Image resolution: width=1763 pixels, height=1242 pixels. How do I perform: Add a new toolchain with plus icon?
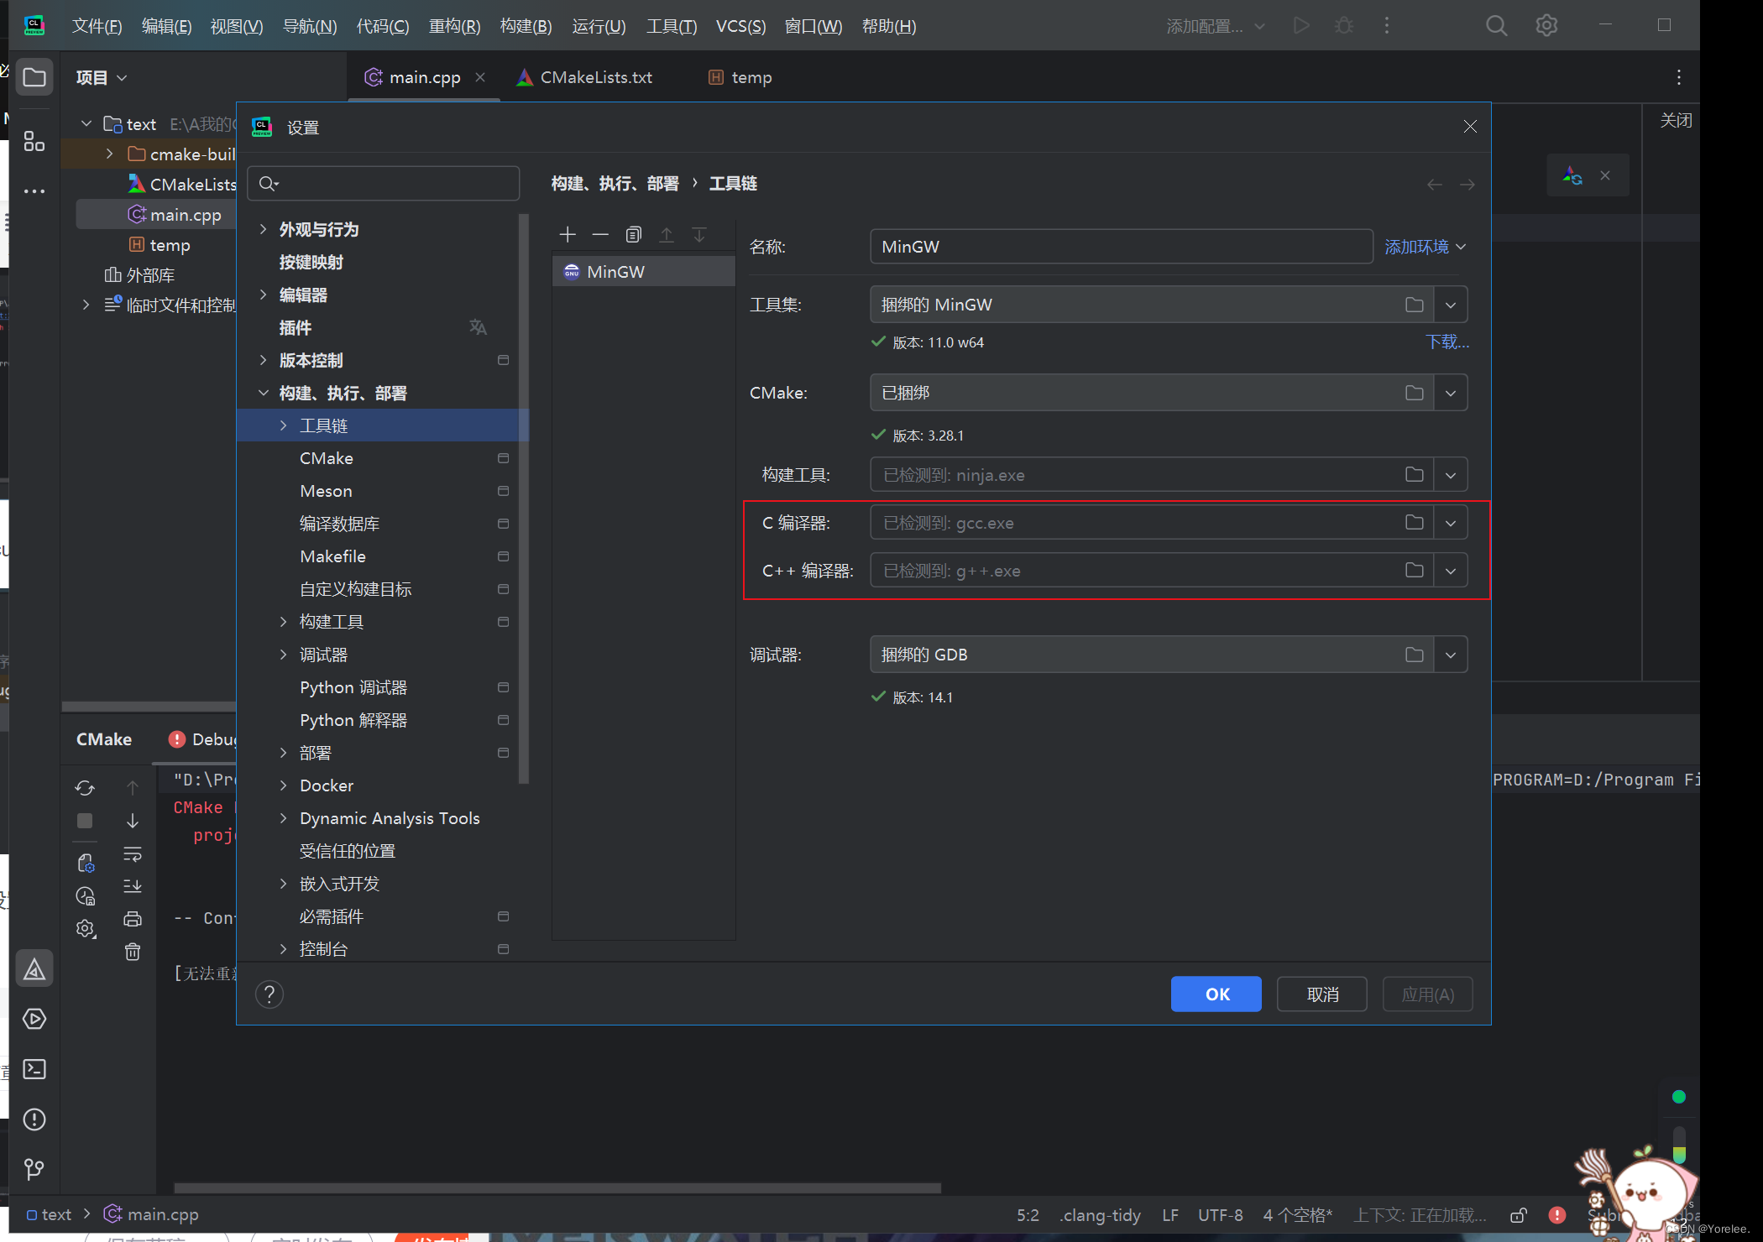(568, 235)
